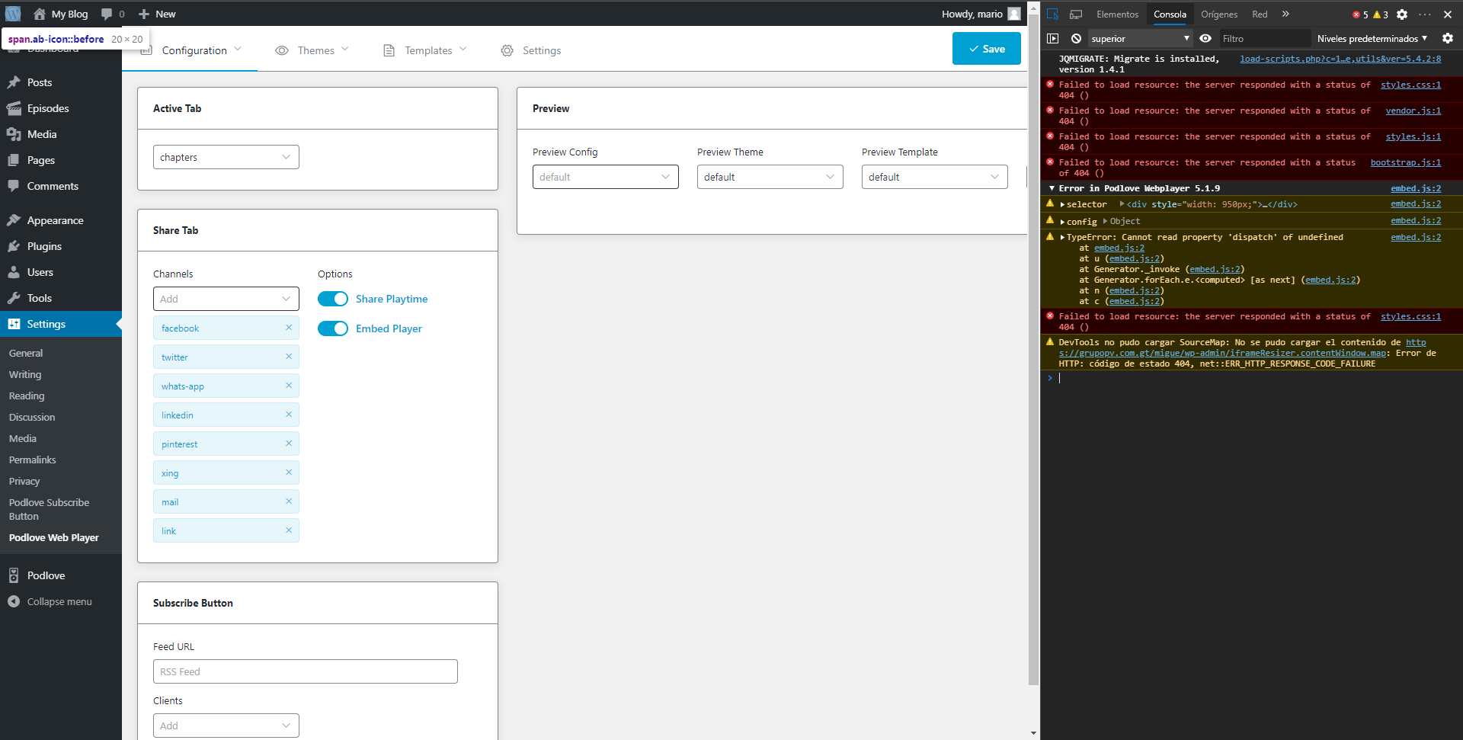
Task: Open My Blog home icon
Action: [40, 14]
